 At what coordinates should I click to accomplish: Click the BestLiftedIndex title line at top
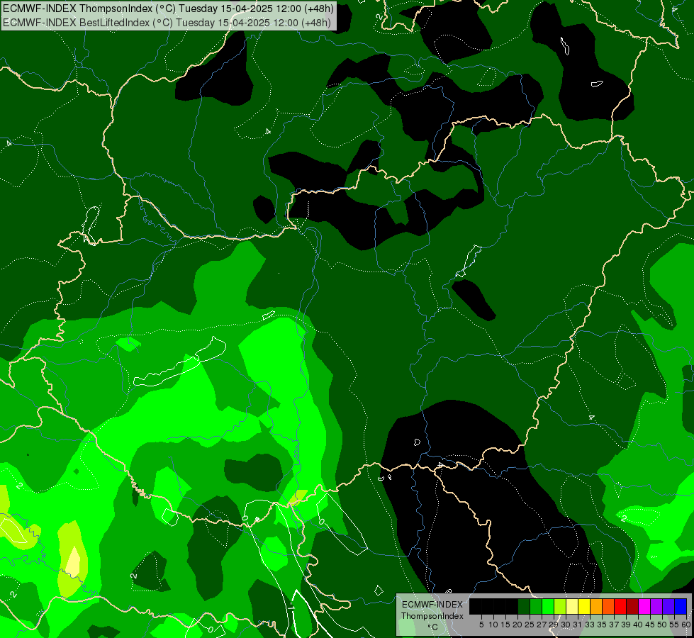pos(167,23)
